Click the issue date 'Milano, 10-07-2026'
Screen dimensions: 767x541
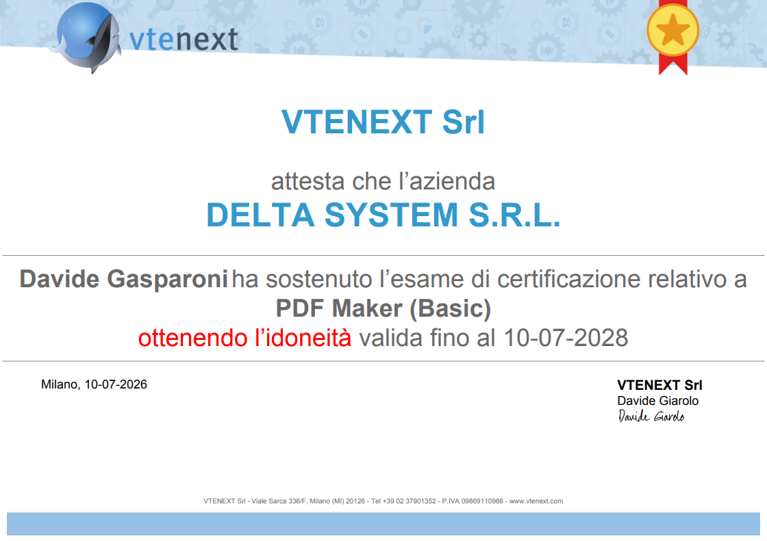pyautogui.click(x=94, y=384)
